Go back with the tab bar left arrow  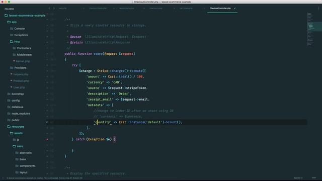click(x=49, y=9)
